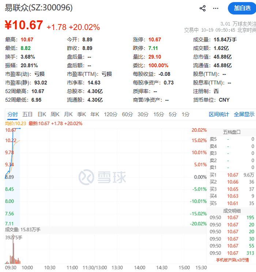Screen dimensions: 256x272
Task: Click the 卖1 order book row
Action: point(231,168)
